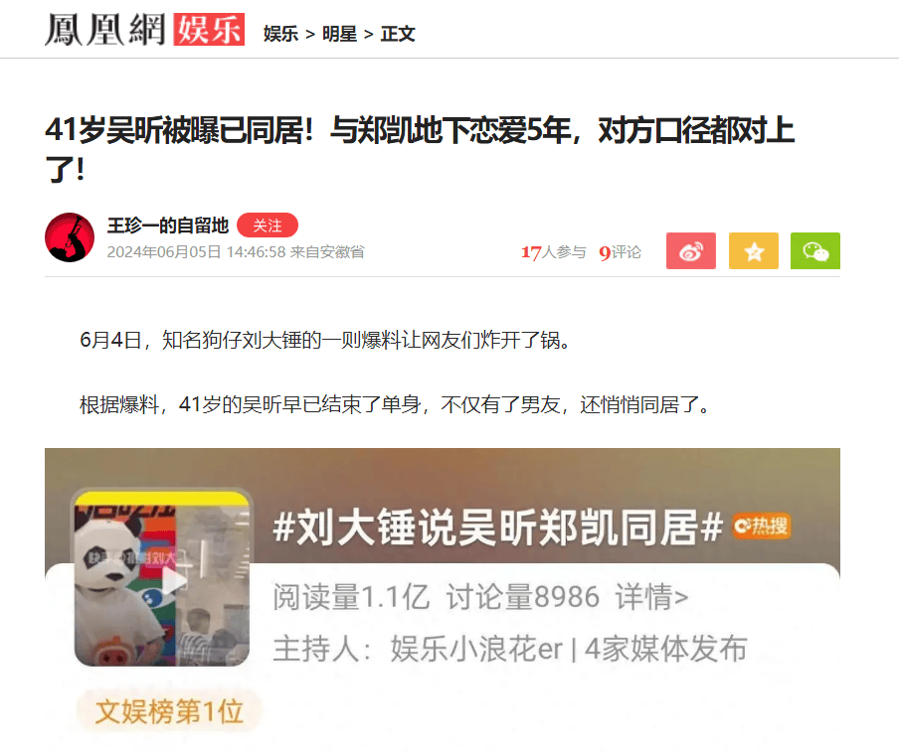Add to favorites with the yellow star icon
Image resolution: width=899 pixels, height=754 pixels.
coord(754,251)
